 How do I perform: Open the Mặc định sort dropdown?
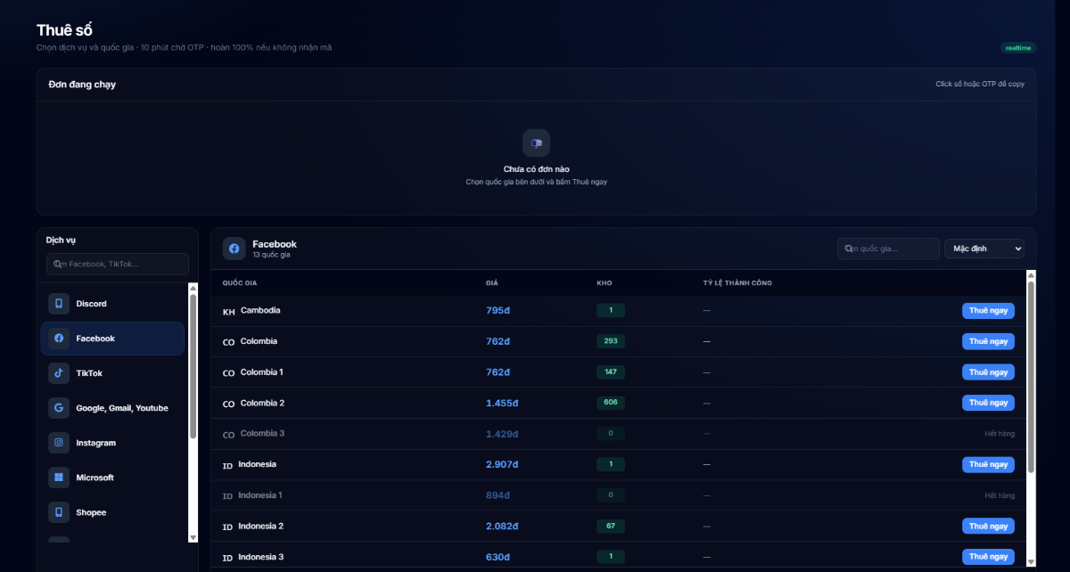(x=984, y=249)
